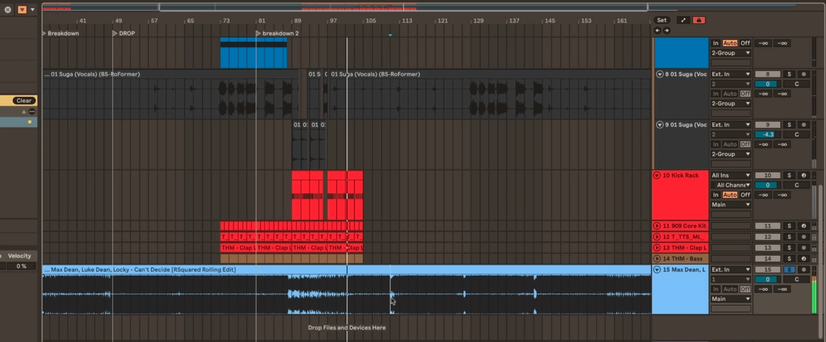826x342 pixels.
Task: Solo the Kick Rack track
Action: tap(790, 175)
